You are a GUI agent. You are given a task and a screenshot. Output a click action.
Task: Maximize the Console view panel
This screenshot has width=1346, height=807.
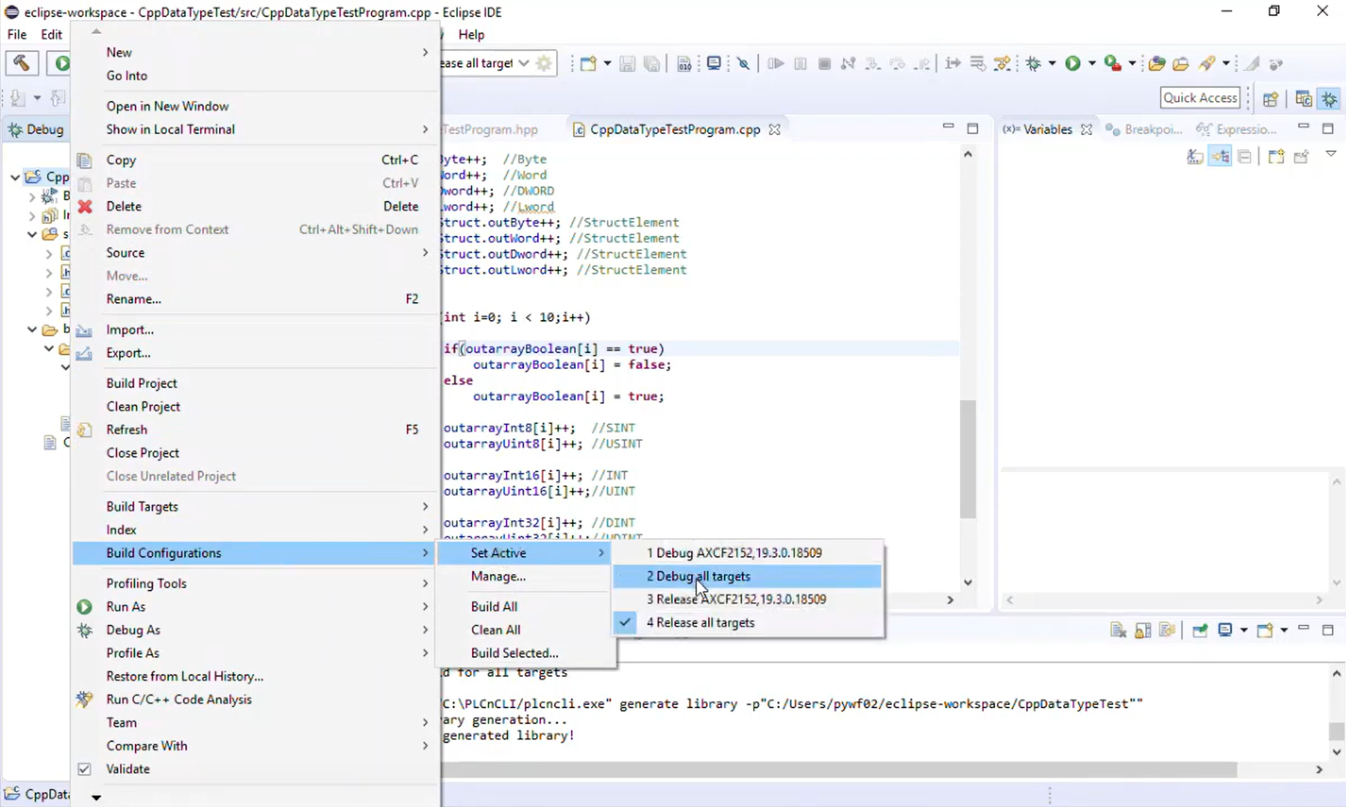tap(1328, 630)
